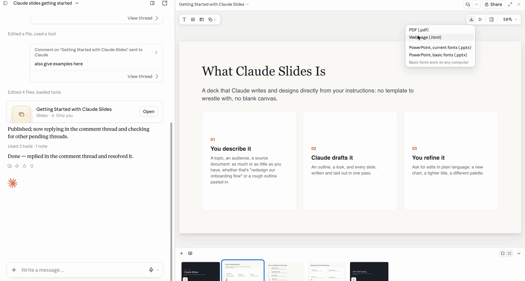Collapse the slide thumbnail strip
Screen dimensions: 525x281
(519, 254)
